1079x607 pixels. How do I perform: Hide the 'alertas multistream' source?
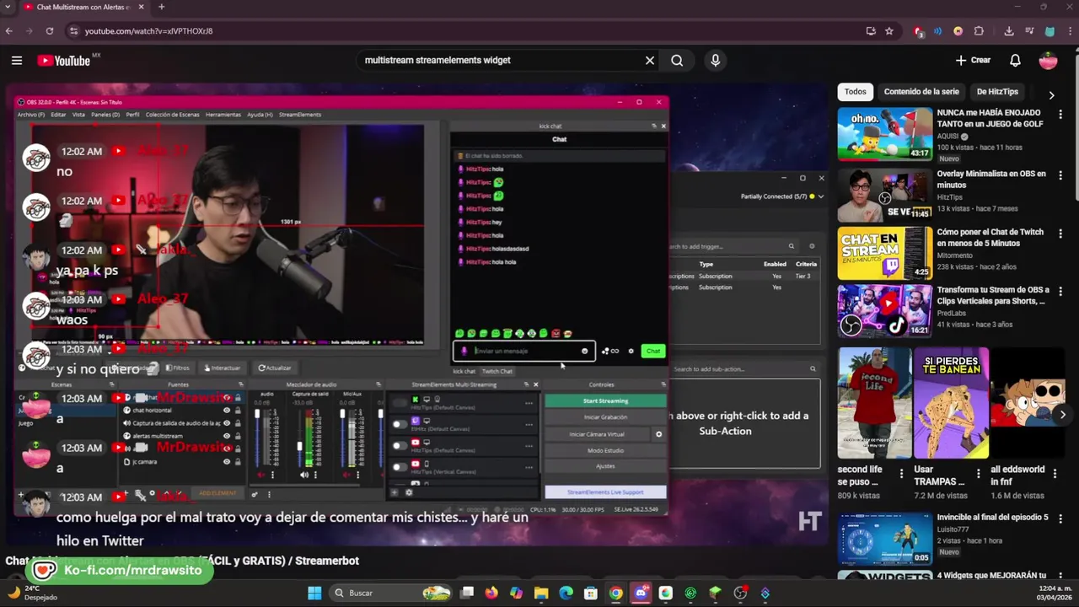coord(227,436)
